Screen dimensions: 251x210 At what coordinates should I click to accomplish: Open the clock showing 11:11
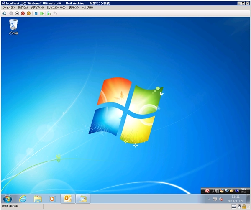(x=236, y=199)
